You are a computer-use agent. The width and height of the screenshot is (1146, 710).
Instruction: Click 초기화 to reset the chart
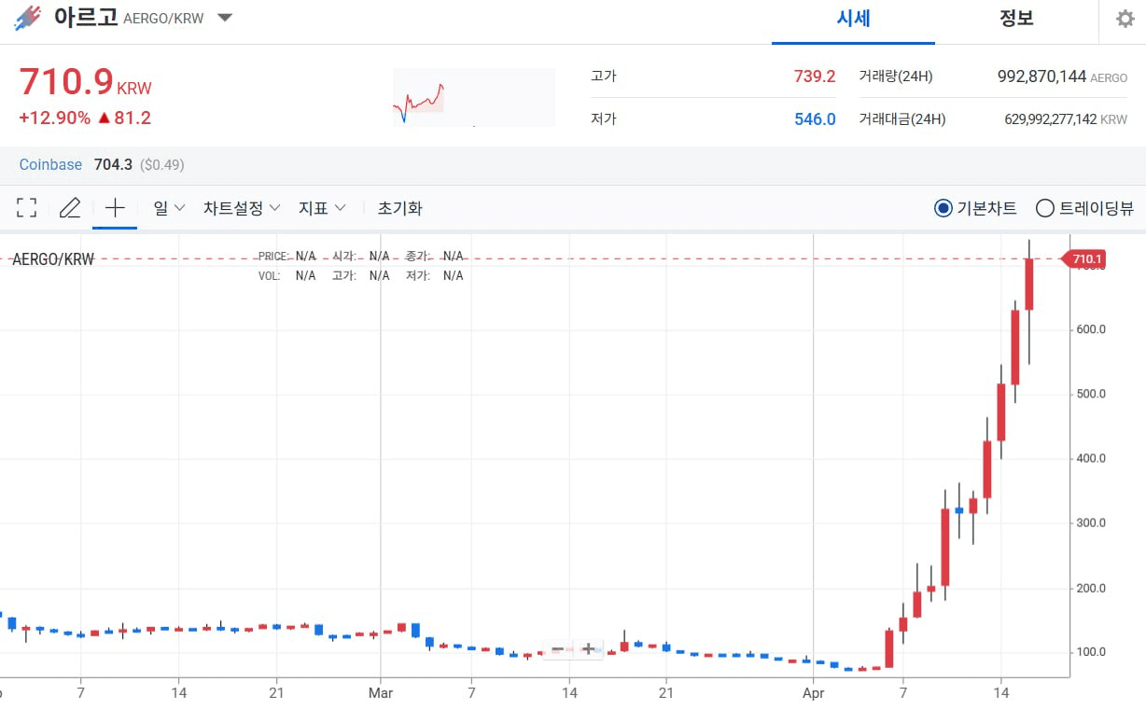pos(399,208)
